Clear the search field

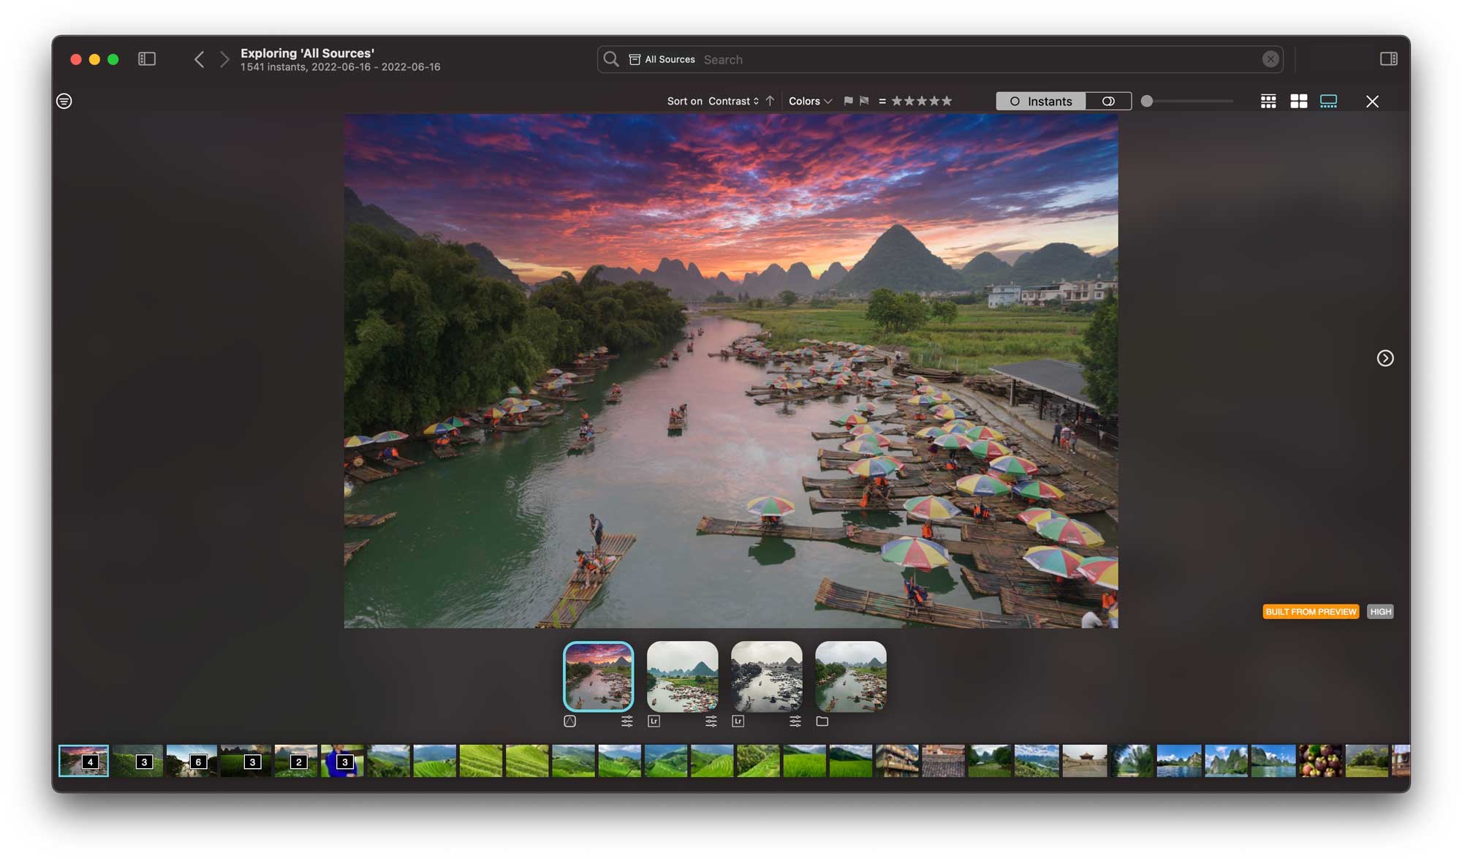coord(1270,59)
